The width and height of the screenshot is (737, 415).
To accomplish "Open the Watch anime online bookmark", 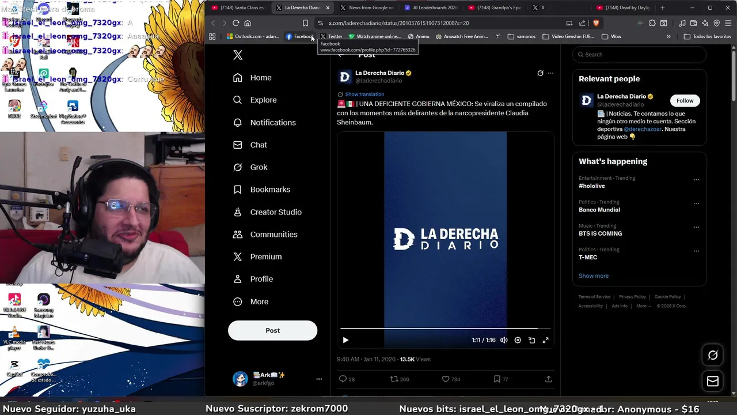I will tap(374, 36).
